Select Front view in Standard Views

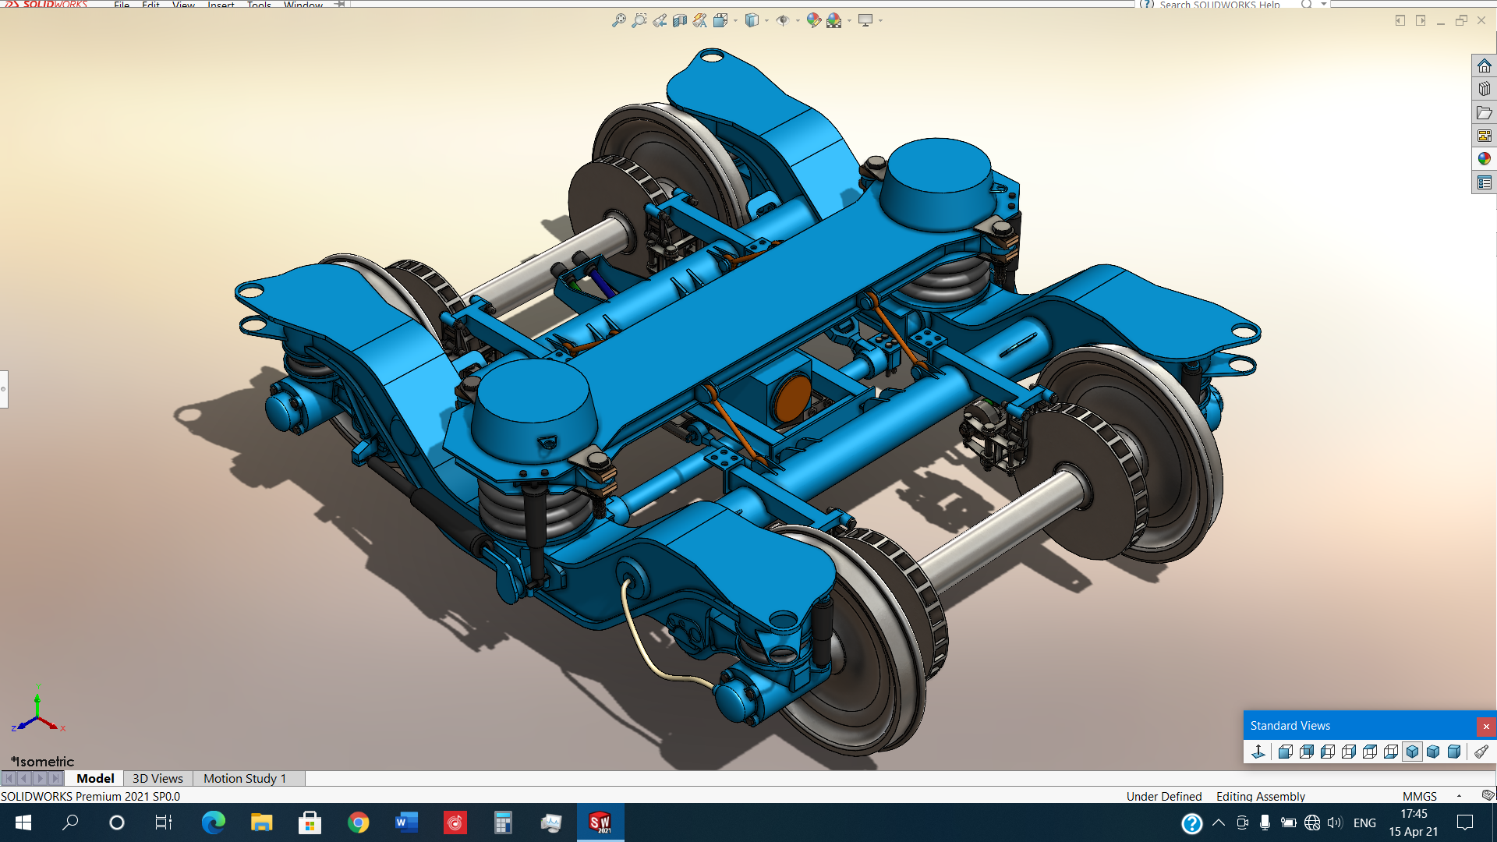pos(1286,752)
